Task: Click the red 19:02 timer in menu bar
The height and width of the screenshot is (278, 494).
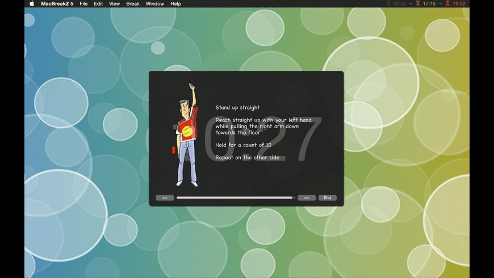Action: (x=459, y=4)
